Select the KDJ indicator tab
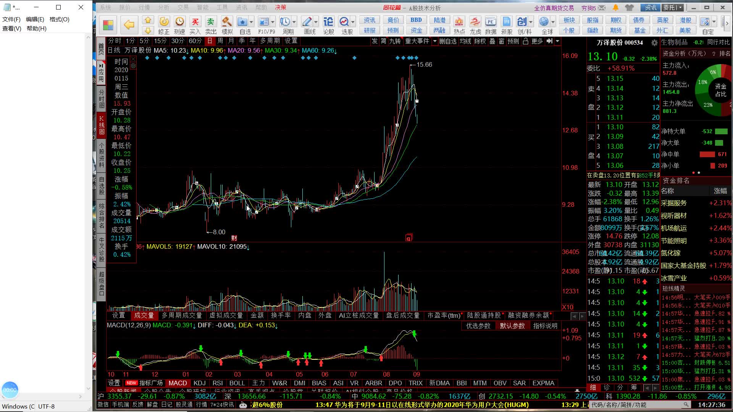Screen dimensions: 733x412 199,383
